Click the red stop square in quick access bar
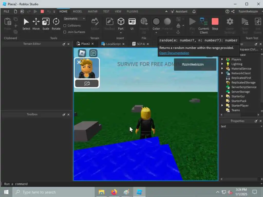The height and width of the screenshot is (197, 263). 42,11
